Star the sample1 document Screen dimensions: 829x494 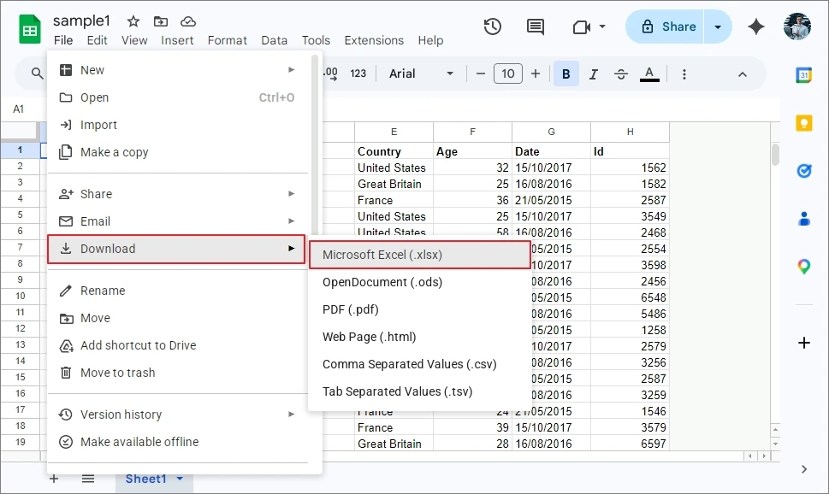pos(133,21)
